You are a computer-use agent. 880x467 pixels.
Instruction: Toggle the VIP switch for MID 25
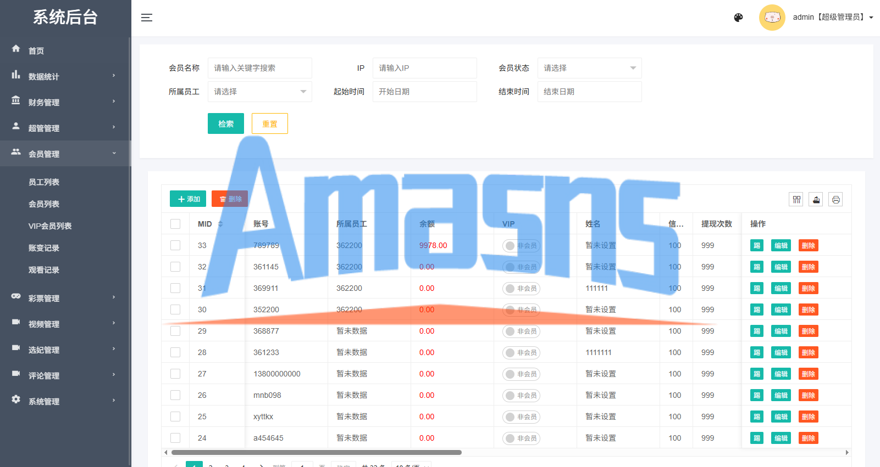pos(521,417)
